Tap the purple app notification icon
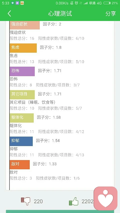This screenshot has height=213, width=120. pyautogui.click(x=17, y=3)
